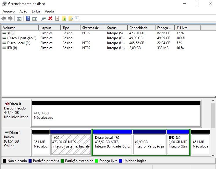
Task: Sort by the % Livre column header
Action: 188,28
